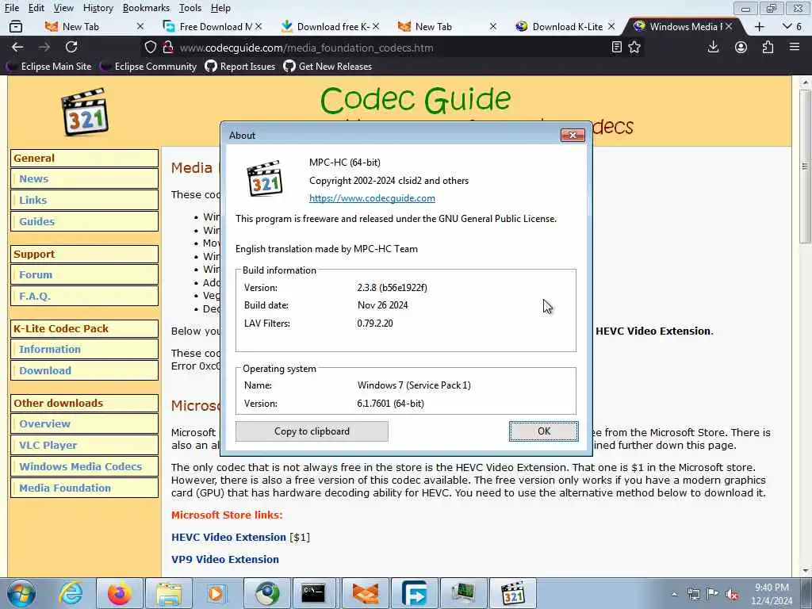The image size is (812, 609).
Task: Open tracking protection shield icon
Action: point(150,47)
